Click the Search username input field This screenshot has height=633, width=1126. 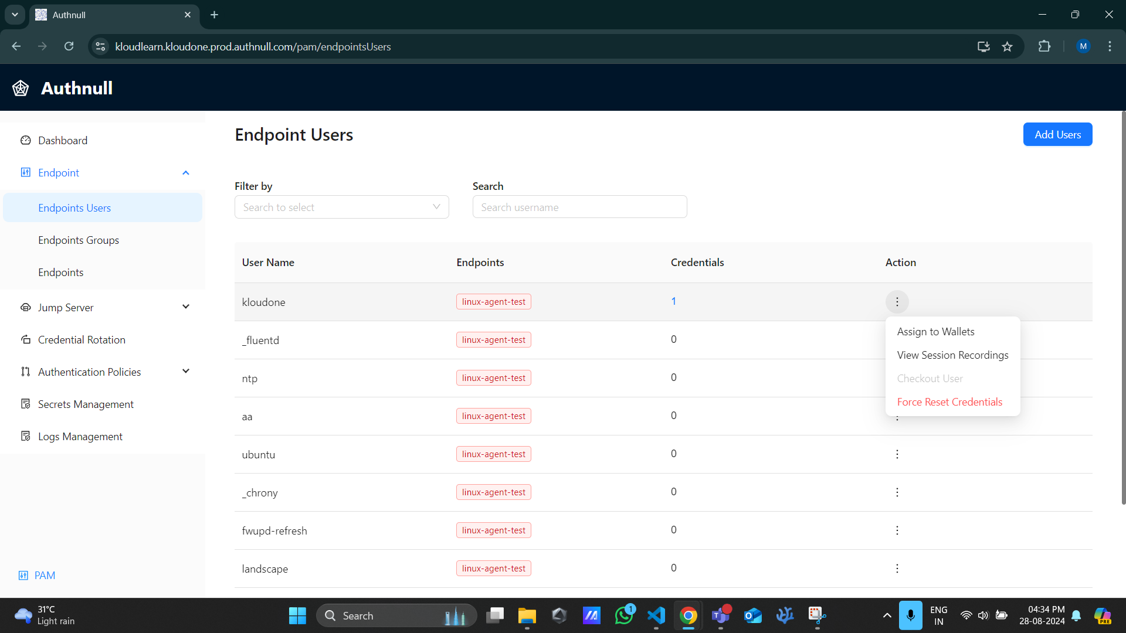(579, 207)
